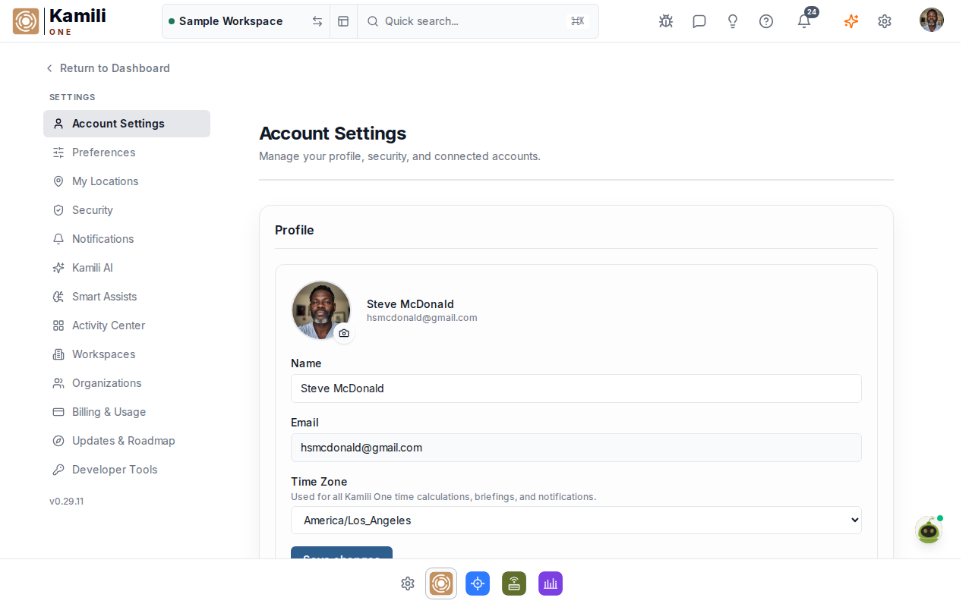
Task: Open Updates & Roadmap section
Action: coord(127,441)
